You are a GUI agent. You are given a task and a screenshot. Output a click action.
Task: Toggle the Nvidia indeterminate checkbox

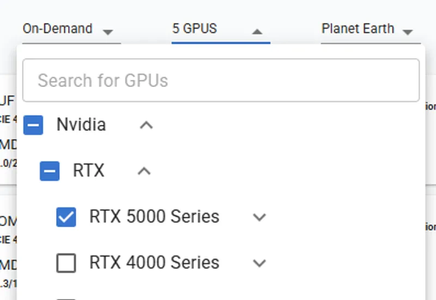33,125
